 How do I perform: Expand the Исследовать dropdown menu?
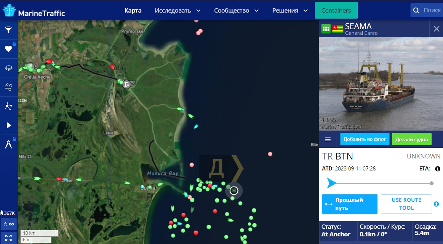pos(177,11)
